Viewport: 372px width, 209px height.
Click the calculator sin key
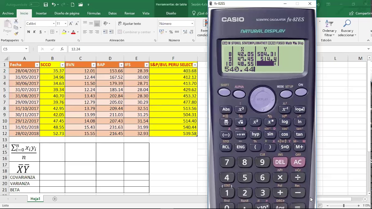click(270, 134)
